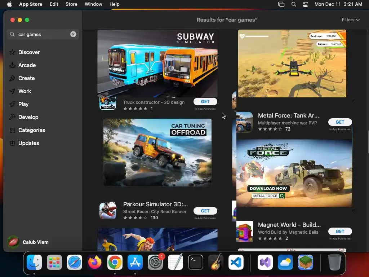Open Metal Force: Tank Ar... title
The height and width of the screenshot is (277, 369).
point(288,115)
